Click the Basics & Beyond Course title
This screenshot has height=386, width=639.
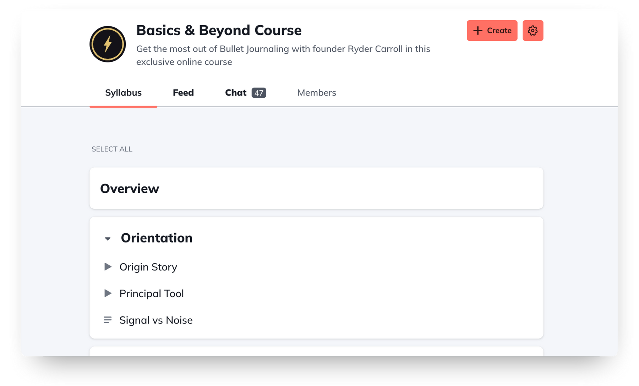click(219, 30)
